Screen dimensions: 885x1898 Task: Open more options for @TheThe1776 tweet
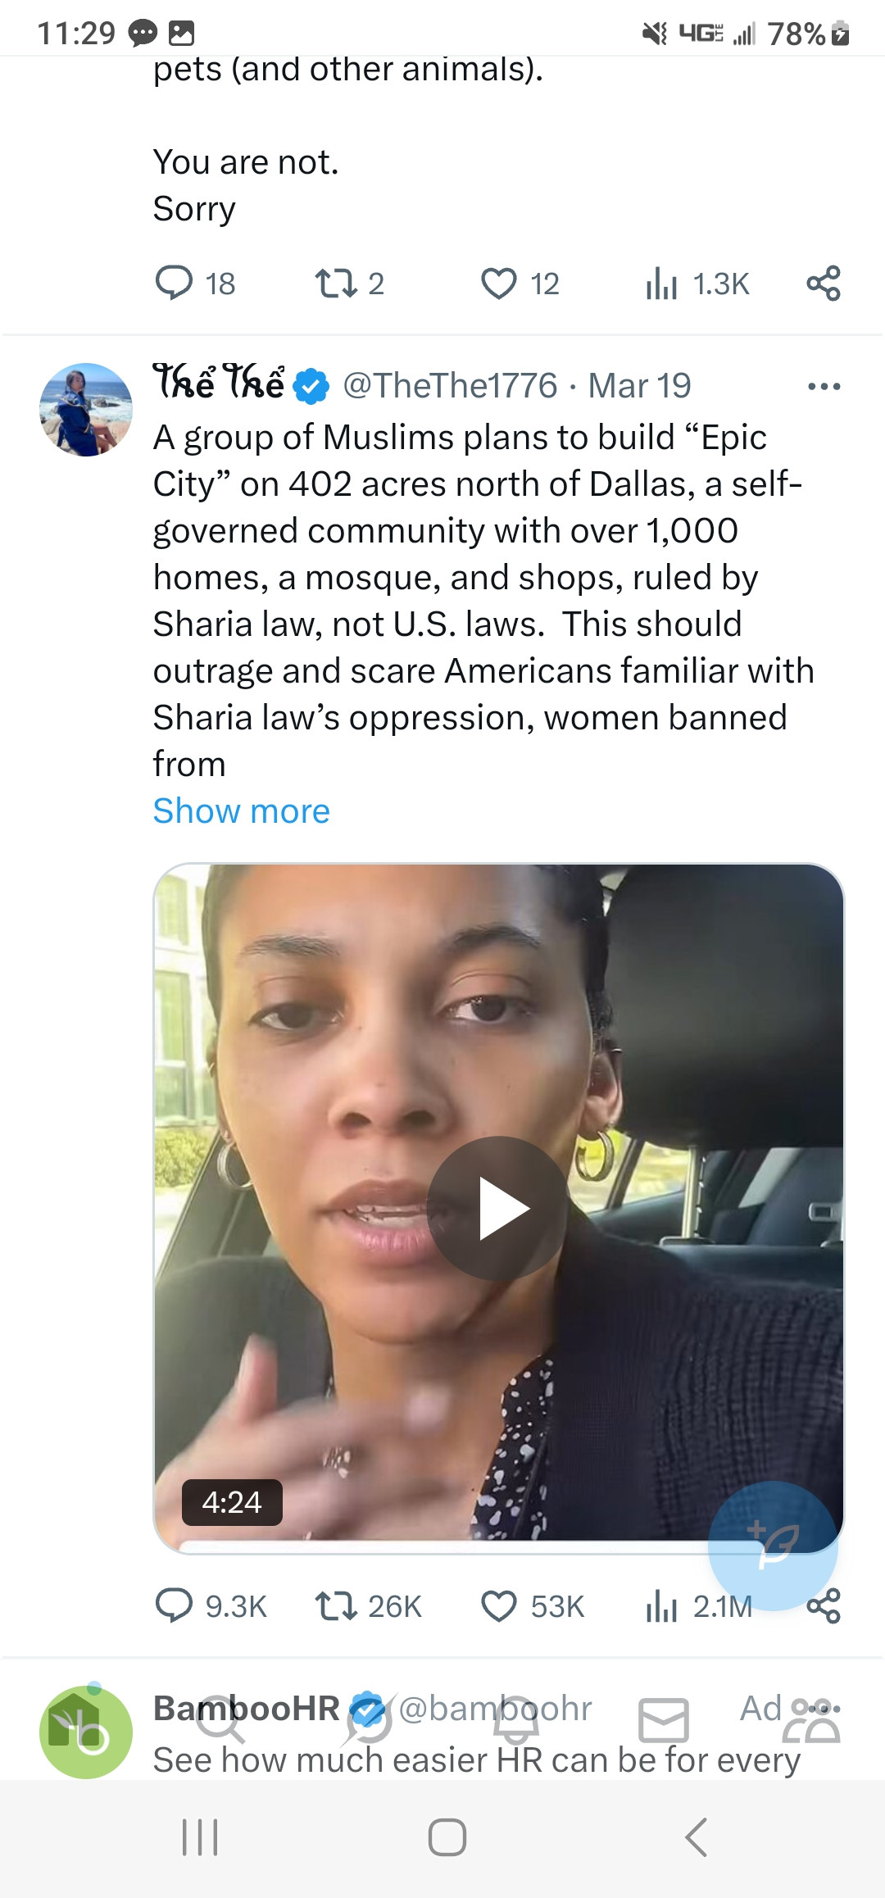[824, 386]
